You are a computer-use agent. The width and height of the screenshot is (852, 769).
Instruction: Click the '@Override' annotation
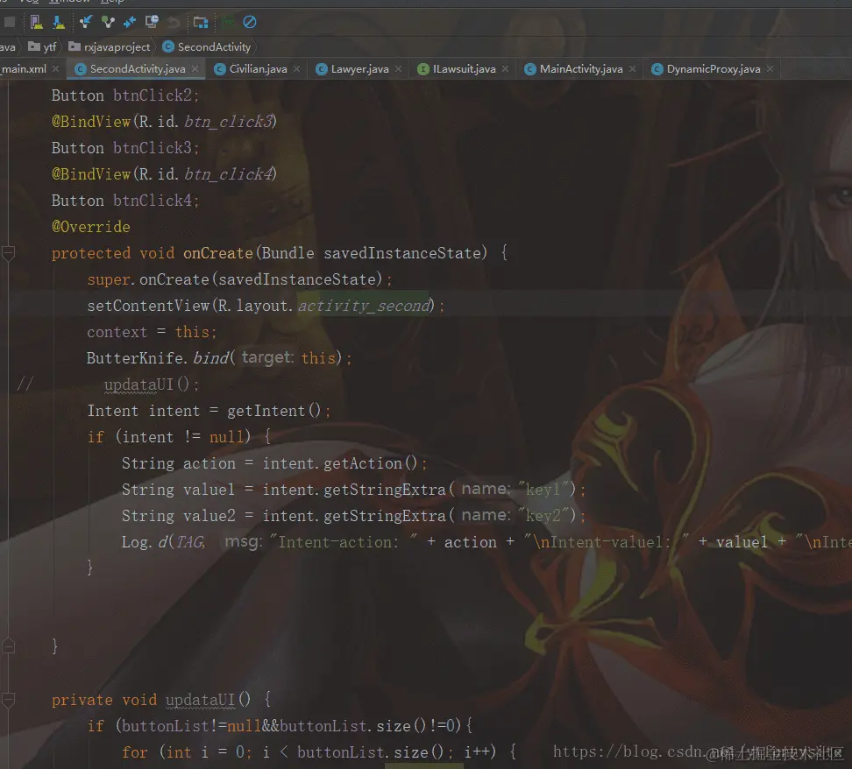tap(91, 227)
